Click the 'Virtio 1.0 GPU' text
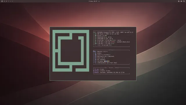The image size is (186, 105). coord(102,36)
